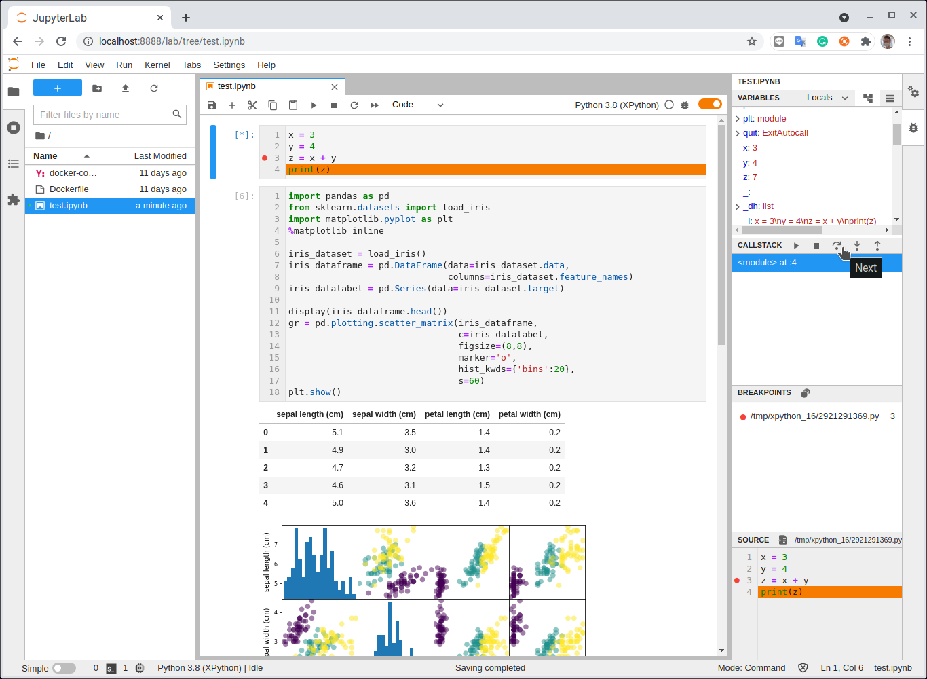Switch variables panel to tree view
Screen dimensions: 927x679
click(867, 98)
